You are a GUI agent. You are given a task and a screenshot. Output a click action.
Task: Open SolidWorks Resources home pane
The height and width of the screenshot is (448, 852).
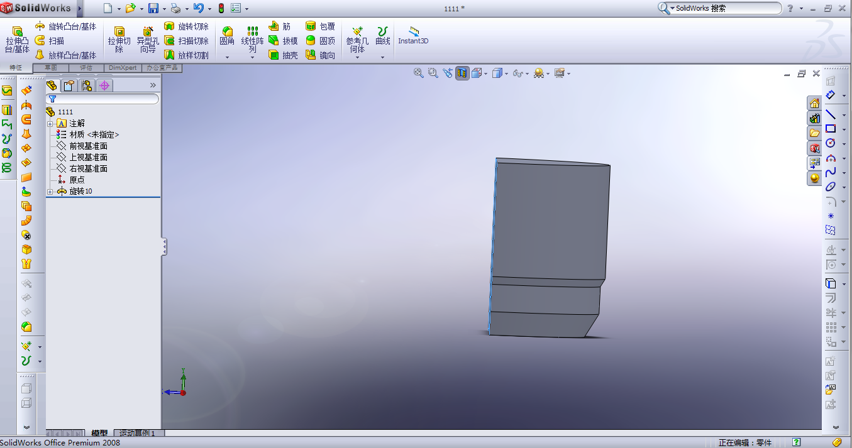pos(814,104)
